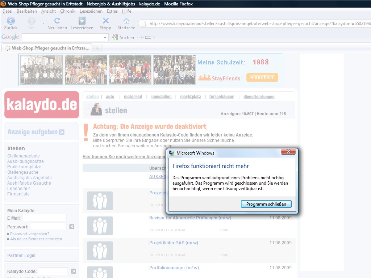This screenshot has height=278, width=371.
Task: Open Portfoliomanager (m/w) listing
Action: pyautogui.click(x=174, y=268)
